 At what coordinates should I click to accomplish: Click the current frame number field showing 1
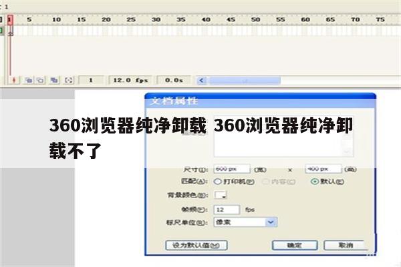click(91, 81)
